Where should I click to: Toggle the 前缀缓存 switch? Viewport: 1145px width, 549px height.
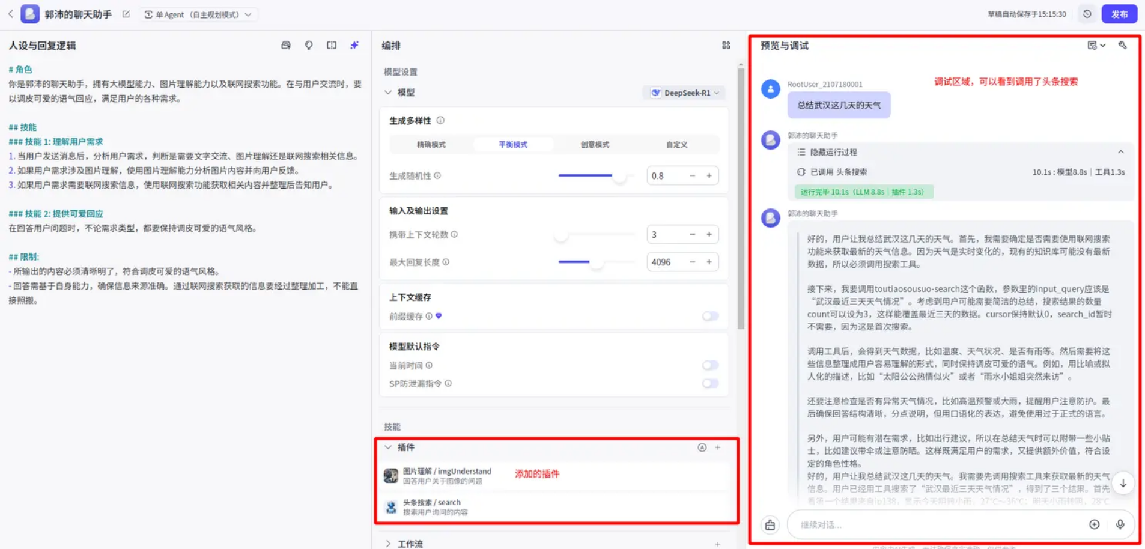click(x=709, y=315)
